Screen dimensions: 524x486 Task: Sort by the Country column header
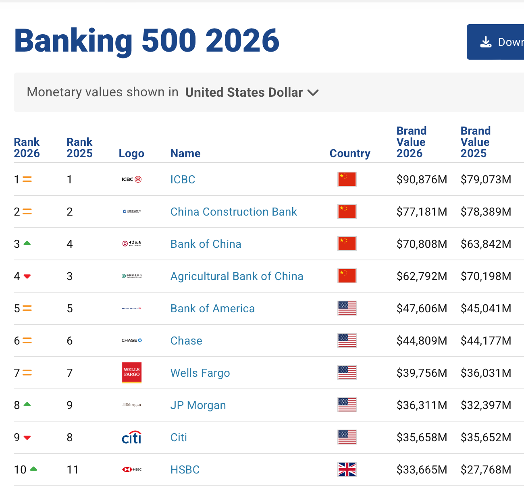(350, 153)
